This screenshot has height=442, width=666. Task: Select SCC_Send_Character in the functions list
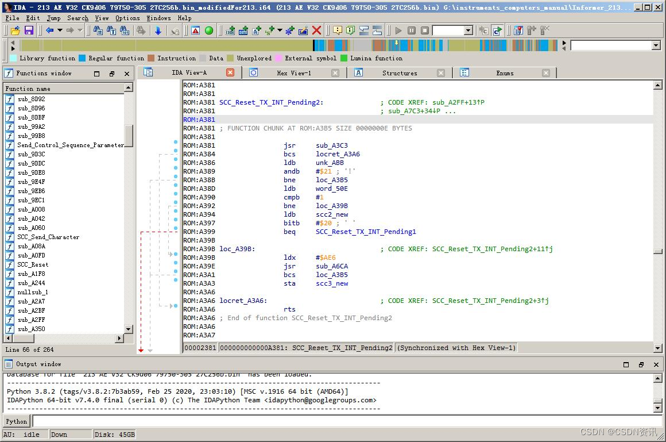click(x=48, y=237)
